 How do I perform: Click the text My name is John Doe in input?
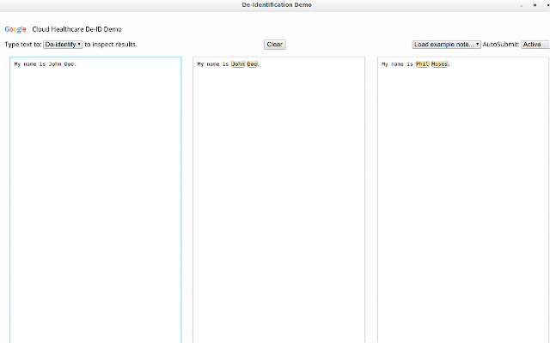(46, 64)
